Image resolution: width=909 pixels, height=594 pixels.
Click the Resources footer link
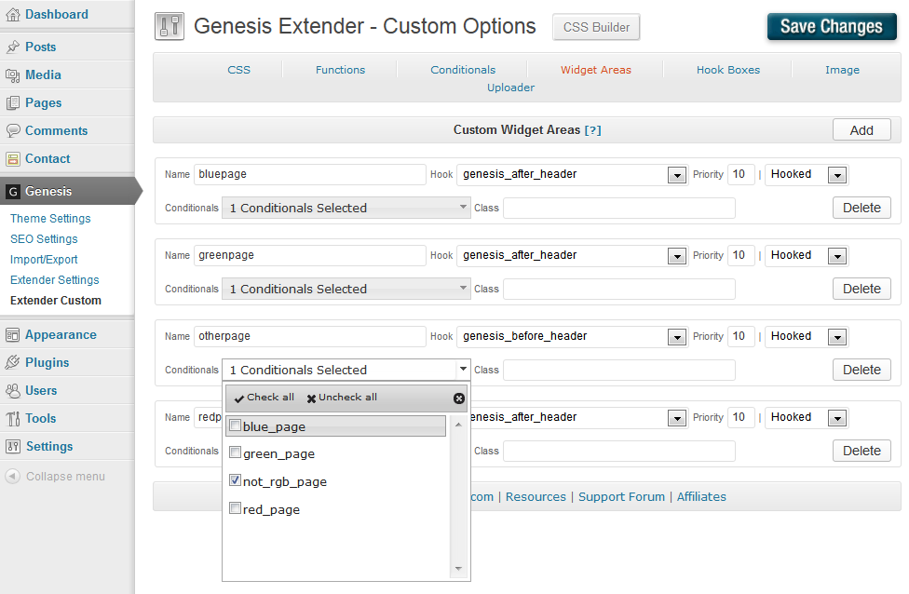(536, 496)
